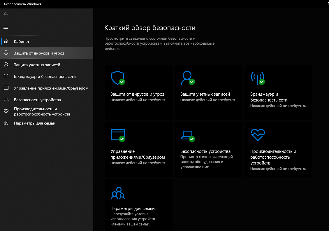The width and height of the screenshot is (329, 231).
Task: Open Кабинет in the sidebar
Action: (47, 41)
